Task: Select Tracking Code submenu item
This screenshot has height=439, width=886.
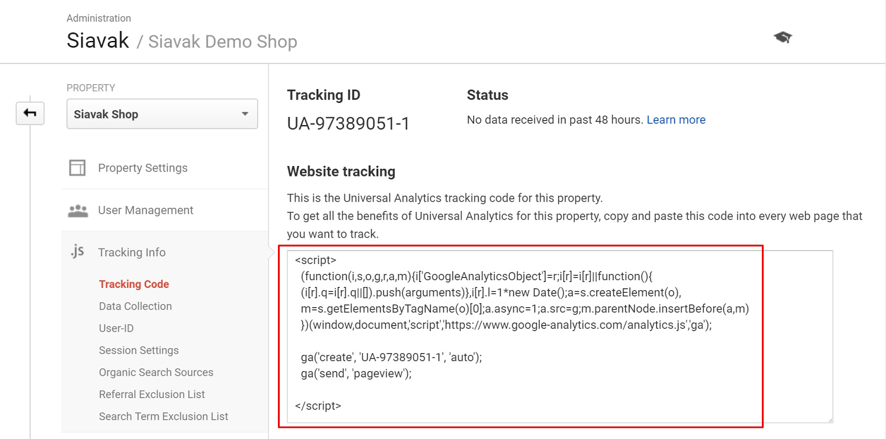Action: click(x=134, y=284)
